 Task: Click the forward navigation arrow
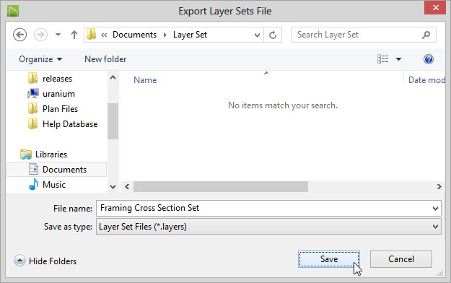point(40,35)
